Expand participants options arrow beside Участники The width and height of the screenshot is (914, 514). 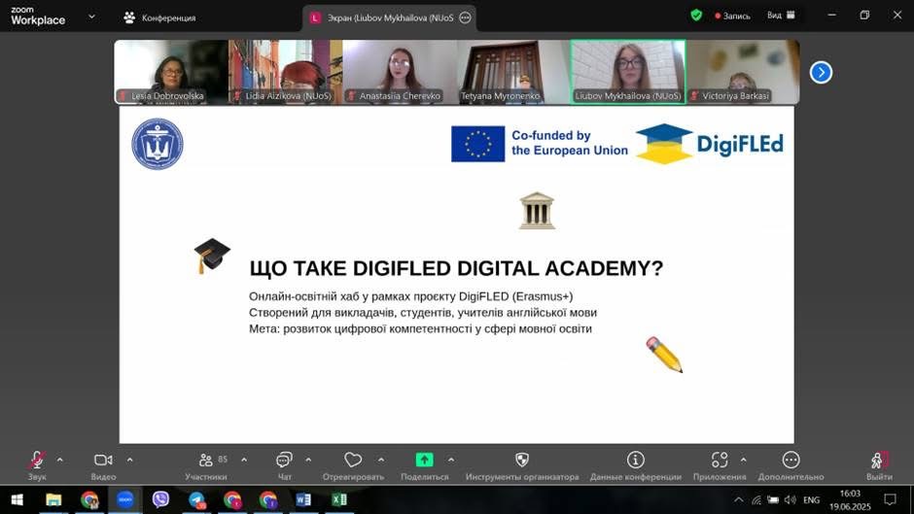(244, 460)
